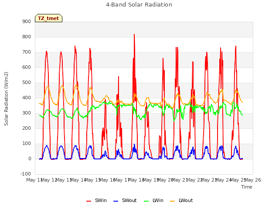Click the orange LWout legend swatch

click(172, 201)
